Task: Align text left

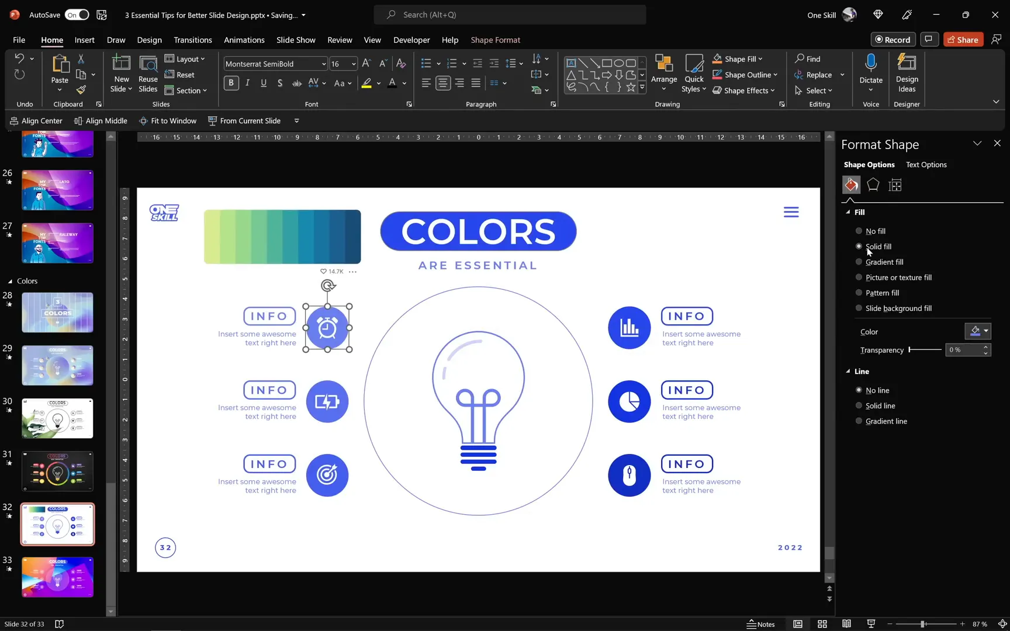Action: 426,83
